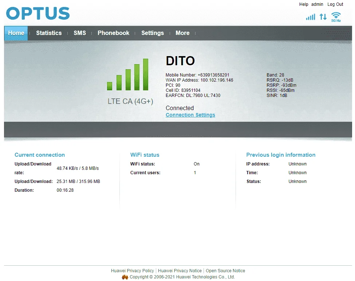Image resolution: width=355 pixels, height=281 pixels.
Task: Click WiFi status value On
Action: (197, 164)
